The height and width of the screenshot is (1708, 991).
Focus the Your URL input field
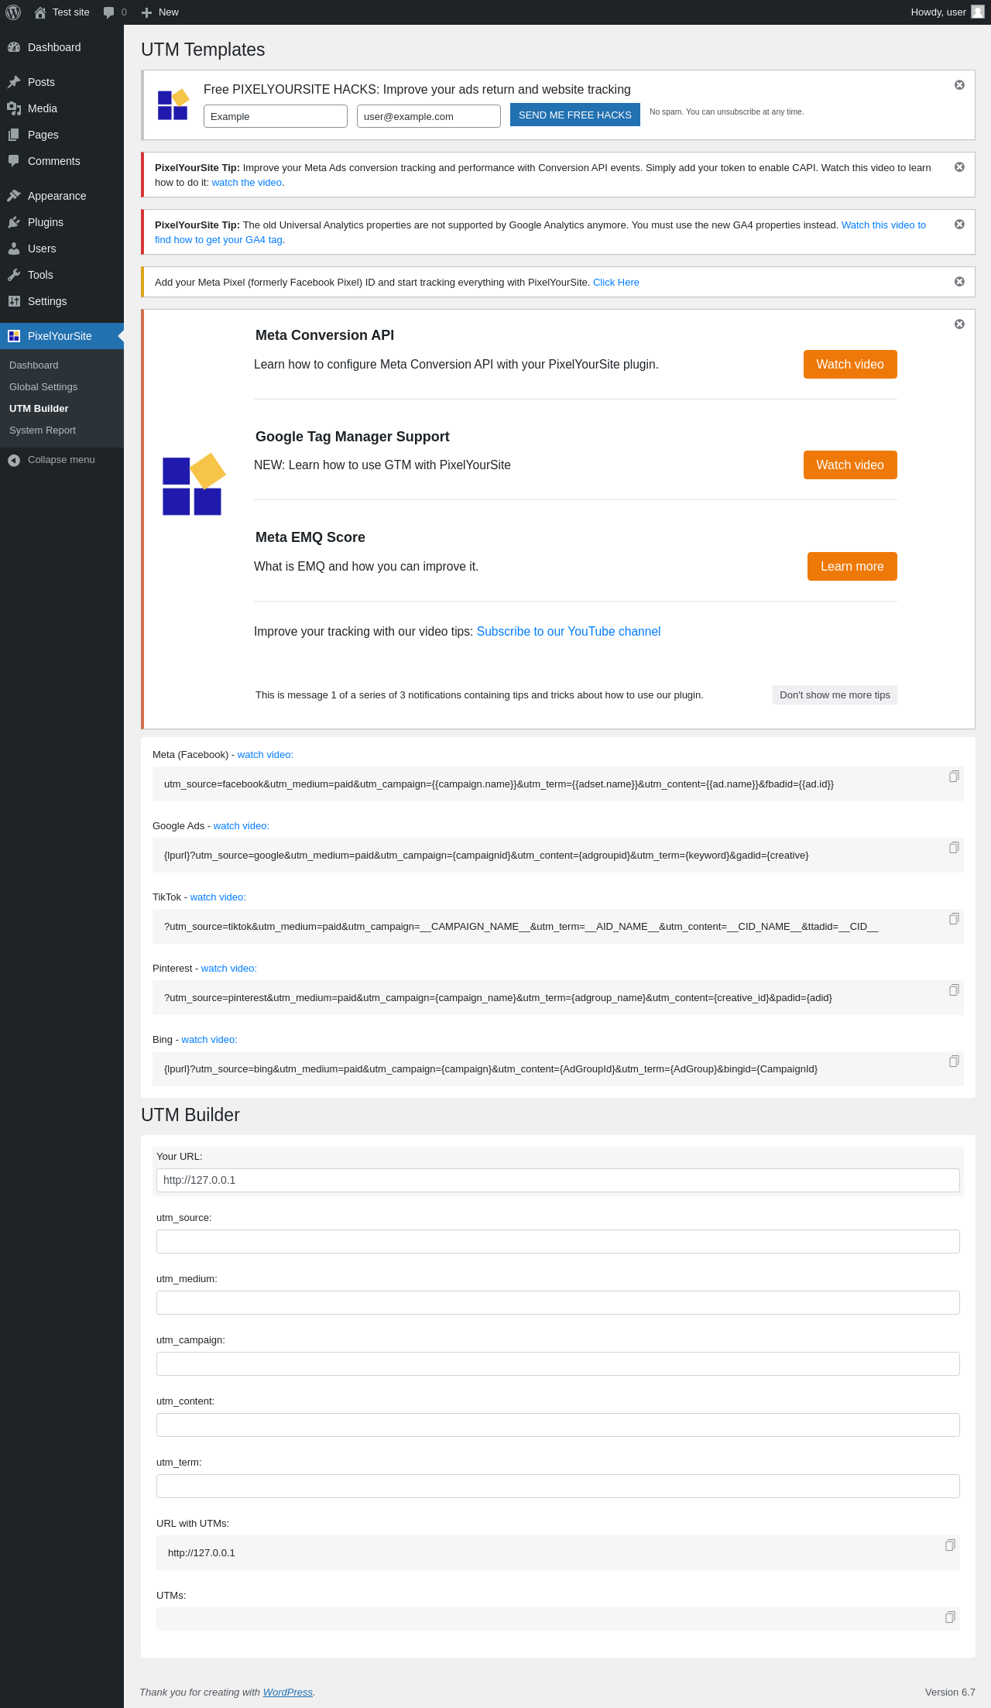point(558,1181)
